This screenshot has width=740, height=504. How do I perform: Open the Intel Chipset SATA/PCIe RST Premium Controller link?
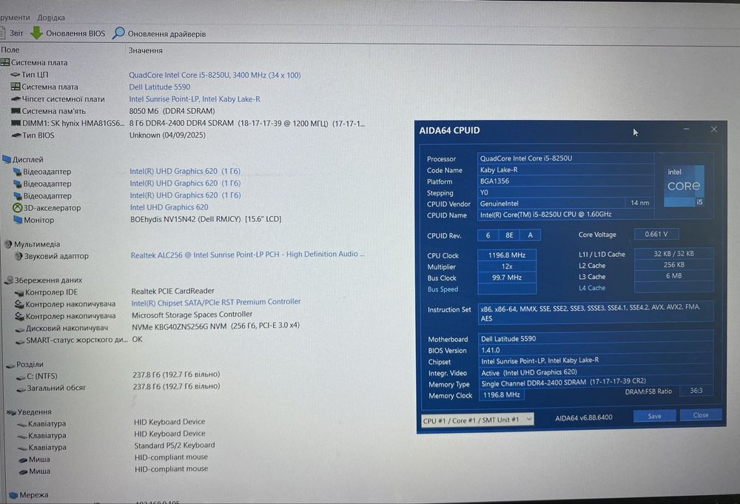pos(216,302)
